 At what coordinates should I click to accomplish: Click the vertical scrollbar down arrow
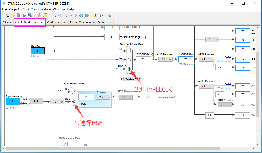pos(257,144)
